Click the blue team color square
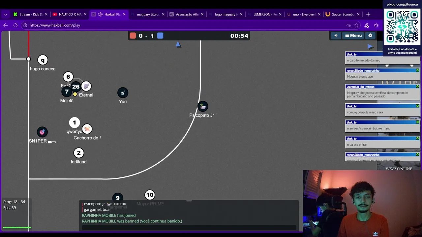Screen dimensions: 422x237 [x=160, y=36]
